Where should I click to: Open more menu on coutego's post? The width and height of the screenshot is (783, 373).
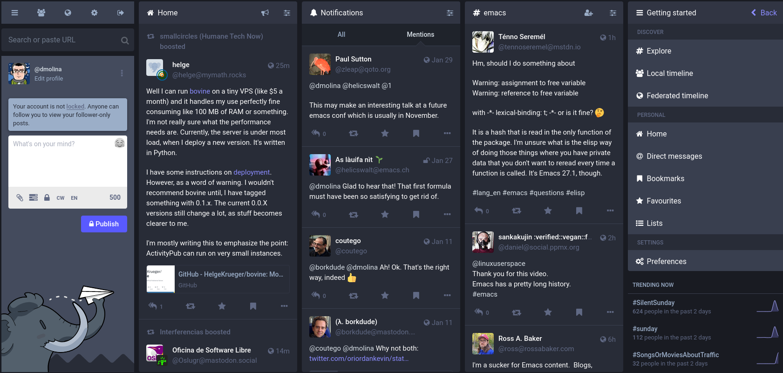[x=447, y=295]
